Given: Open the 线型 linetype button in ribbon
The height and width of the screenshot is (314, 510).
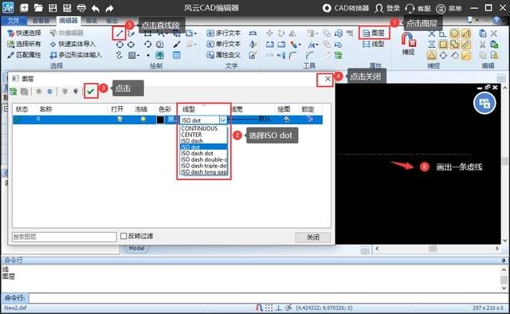Looking at the screenshot, I should 374,44.
